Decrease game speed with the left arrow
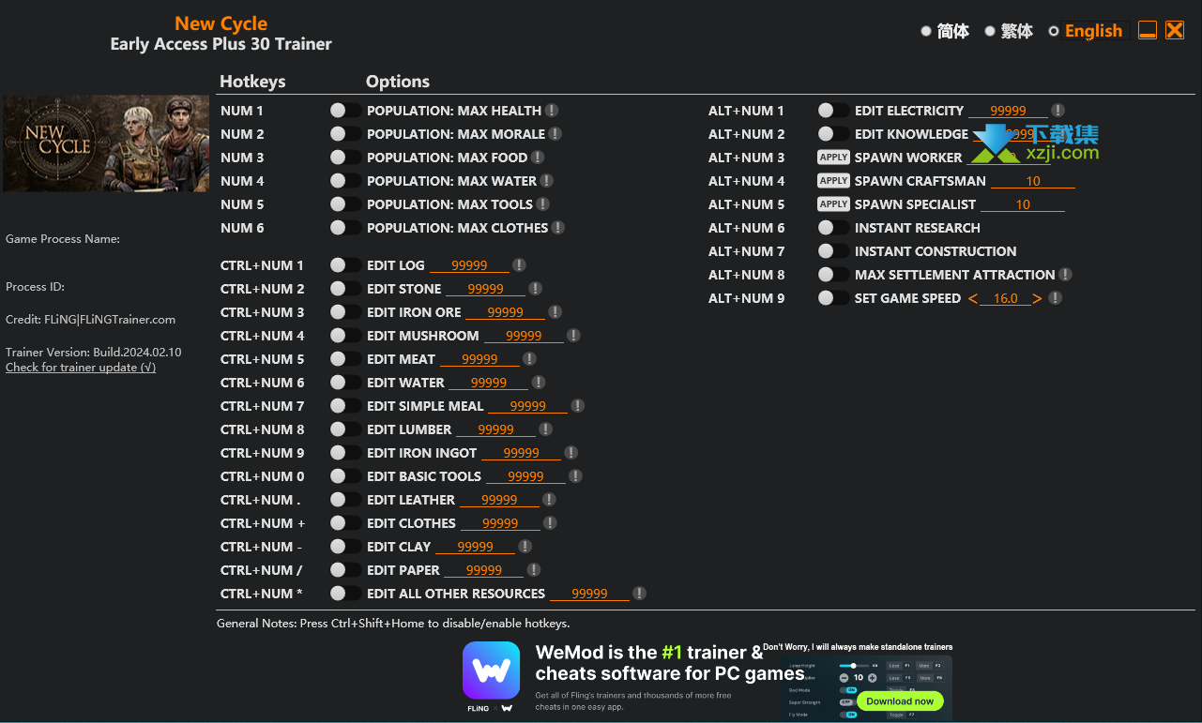Screen dimensions: 1202x723 pos(973,298)
